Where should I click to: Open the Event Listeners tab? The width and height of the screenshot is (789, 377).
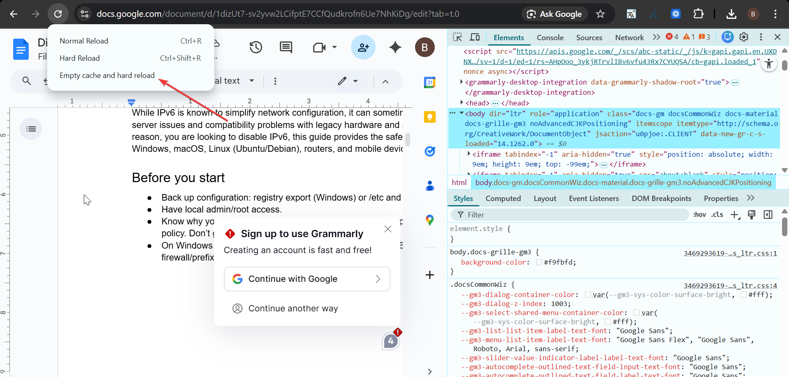coord(594,199)
